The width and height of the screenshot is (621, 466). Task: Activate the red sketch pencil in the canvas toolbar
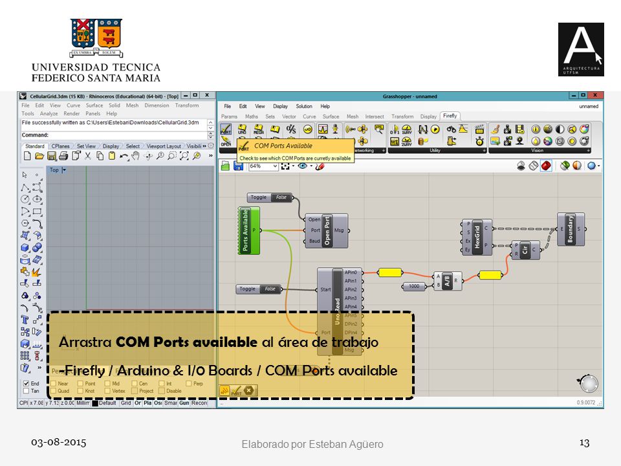pos(320,166)
